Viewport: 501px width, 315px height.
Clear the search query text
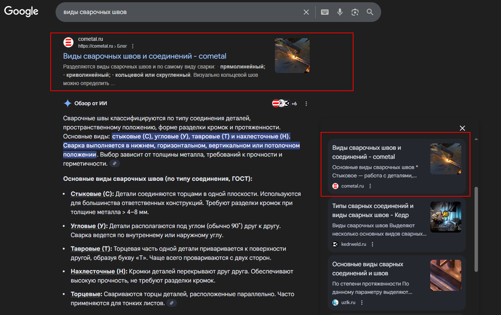pos(306,12)
